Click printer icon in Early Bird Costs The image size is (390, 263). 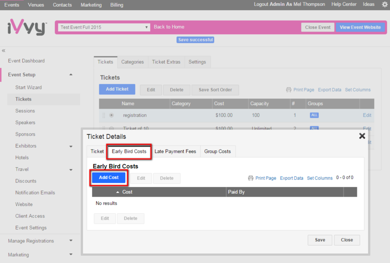tap(251, 178)
